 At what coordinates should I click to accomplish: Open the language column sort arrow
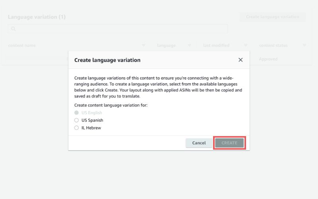pyautogui.click(x=190, y=45)
